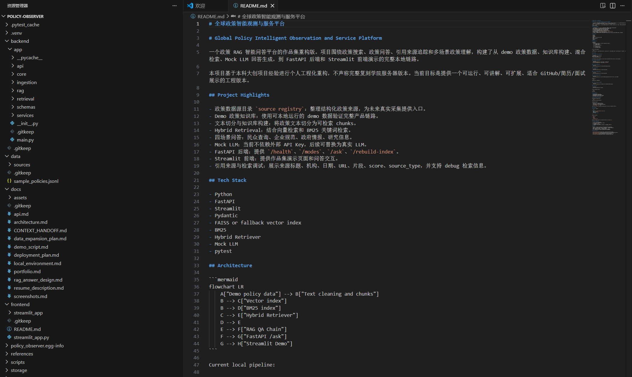Close the README.md tab
The image size is (632, 377).
[272, 6]
